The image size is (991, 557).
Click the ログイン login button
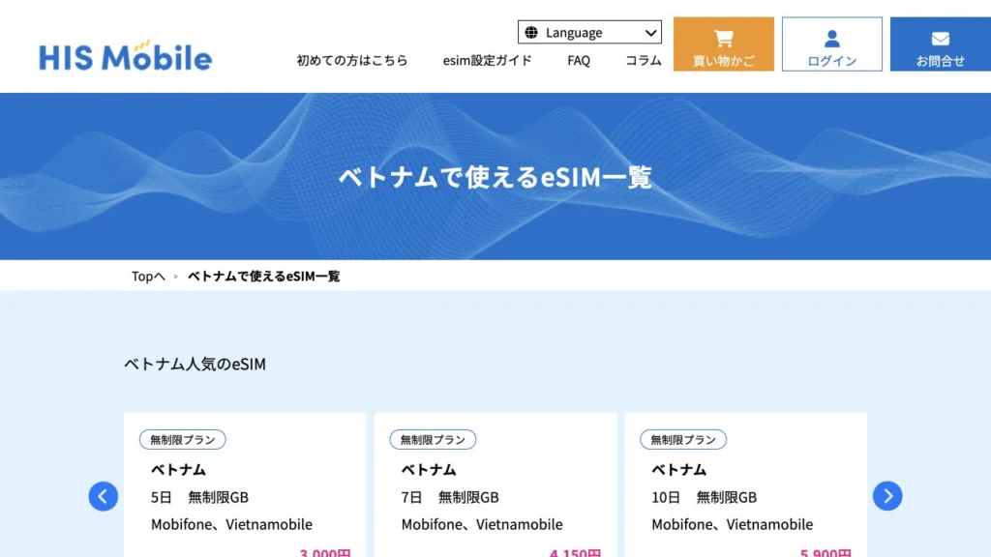tap(831, 44)
